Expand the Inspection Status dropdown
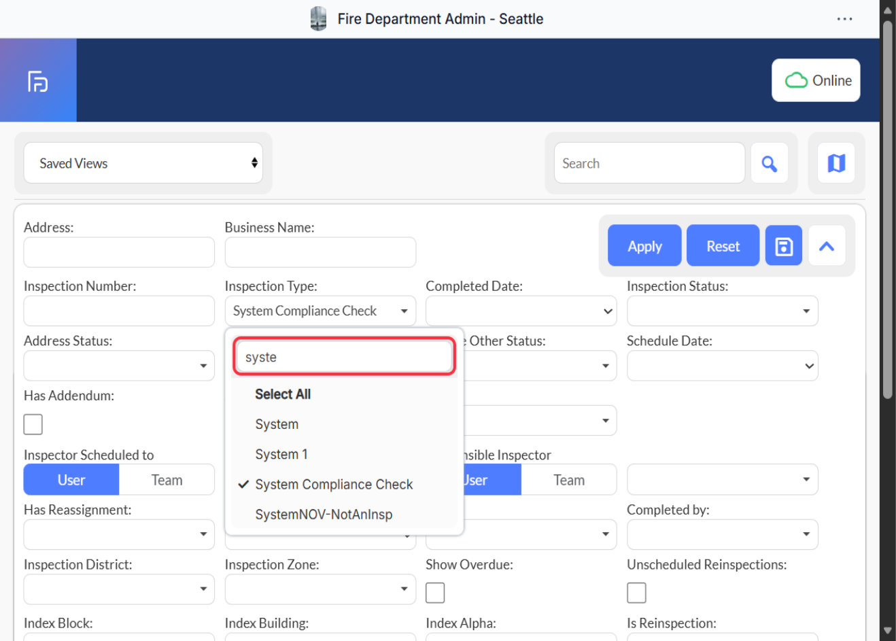This screenshot has height=641, width=896. pos(722,311)
